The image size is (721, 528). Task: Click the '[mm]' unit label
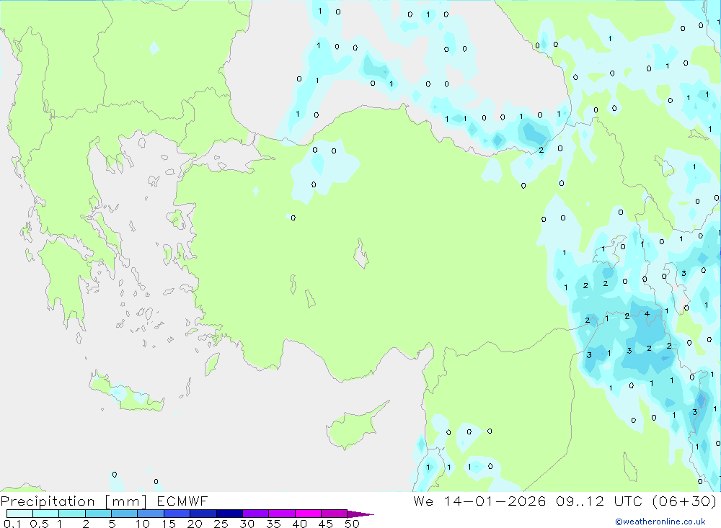(x=126, y=501)
